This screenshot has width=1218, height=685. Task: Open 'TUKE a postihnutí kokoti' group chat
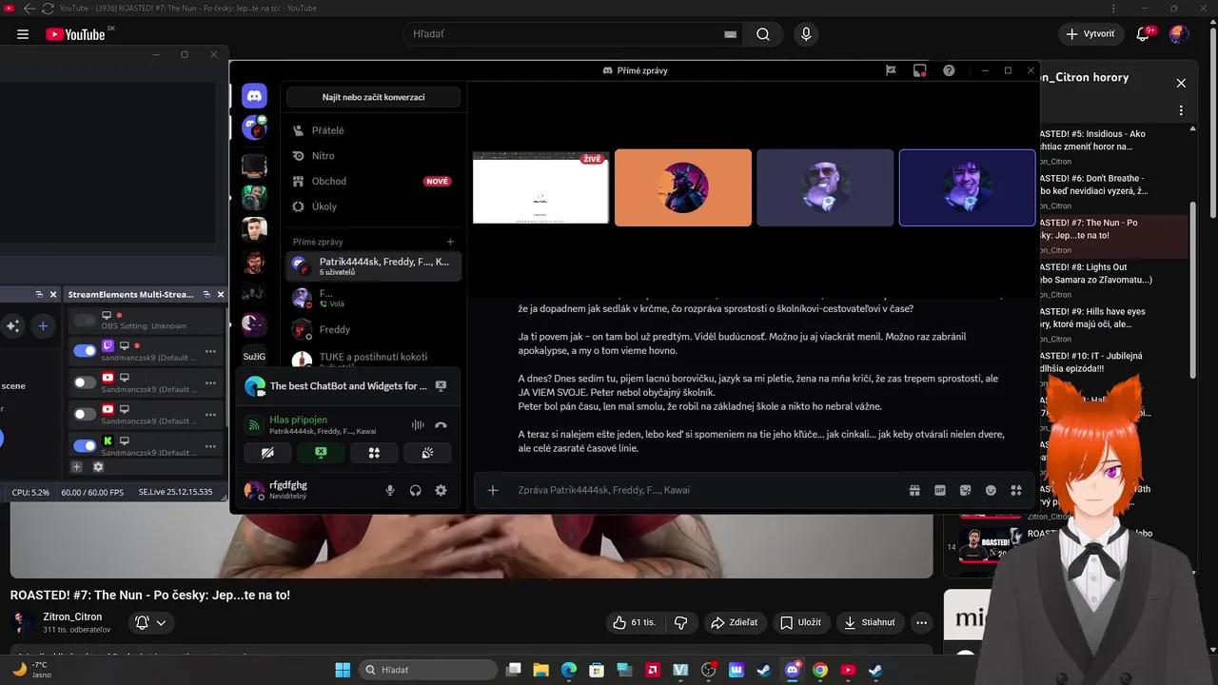click(x=373, y=360)
